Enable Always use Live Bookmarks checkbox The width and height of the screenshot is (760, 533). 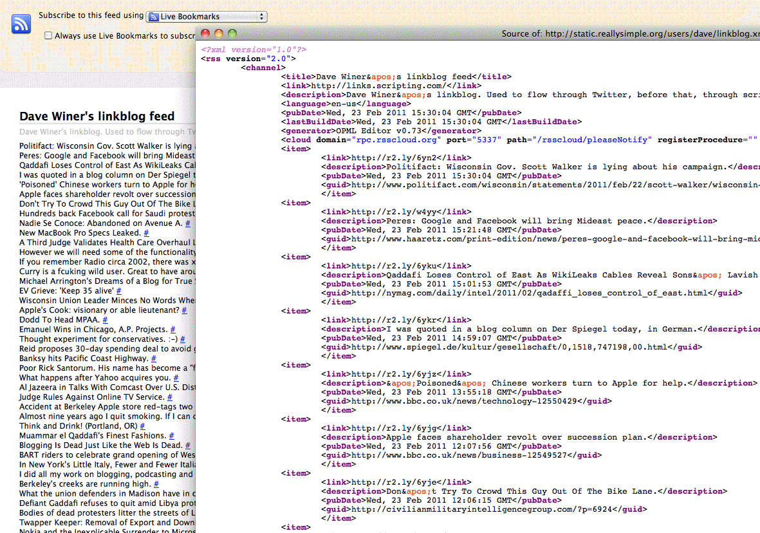[48, 36]
